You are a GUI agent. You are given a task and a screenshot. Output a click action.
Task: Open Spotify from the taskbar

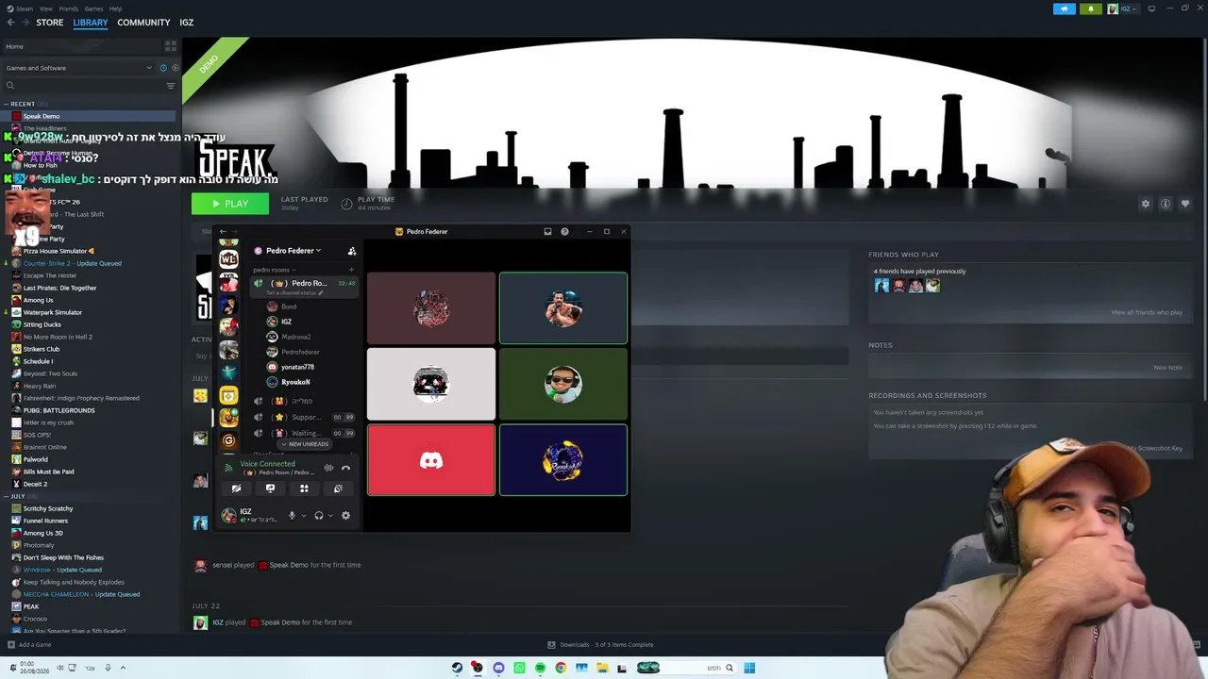pos(540,668)
